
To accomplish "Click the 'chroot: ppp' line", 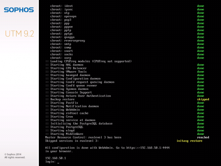I will click(x=60, y=23).
